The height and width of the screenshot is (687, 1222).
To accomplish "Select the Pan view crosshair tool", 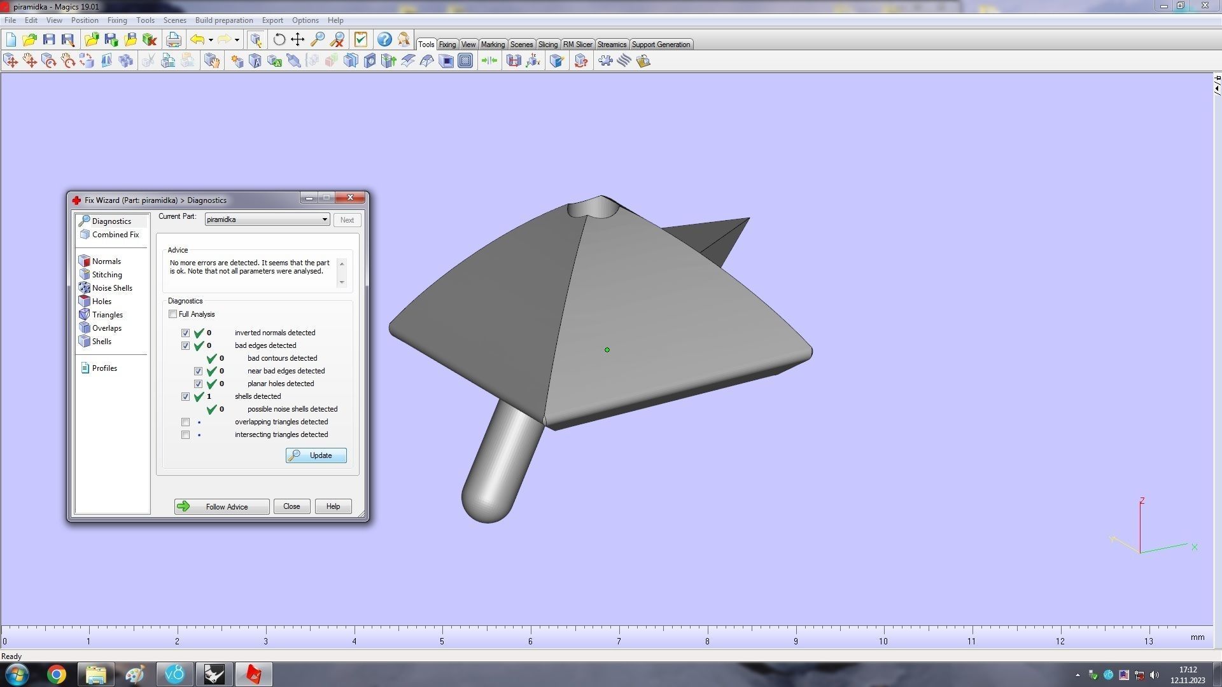I will [x=297, y=39].
